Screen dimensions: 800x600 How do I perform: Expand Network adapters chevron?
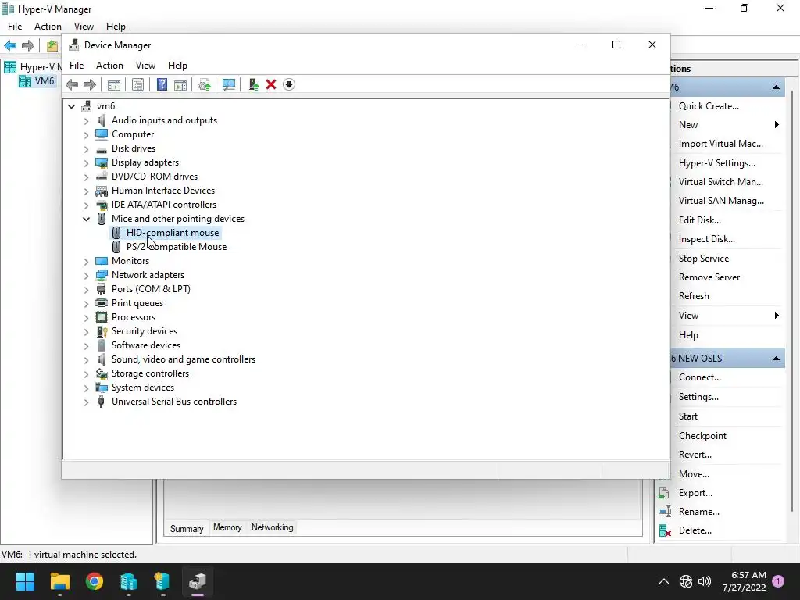86,276
